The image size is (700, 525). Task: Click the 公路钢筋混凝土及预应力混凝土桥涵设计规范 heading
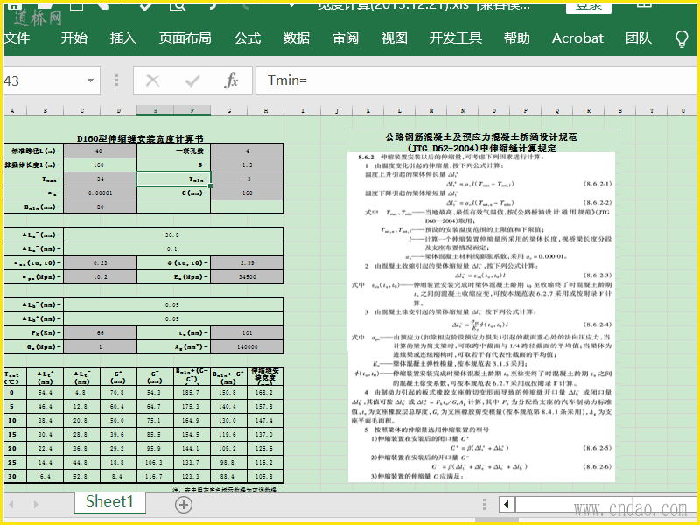click(481, 137)
